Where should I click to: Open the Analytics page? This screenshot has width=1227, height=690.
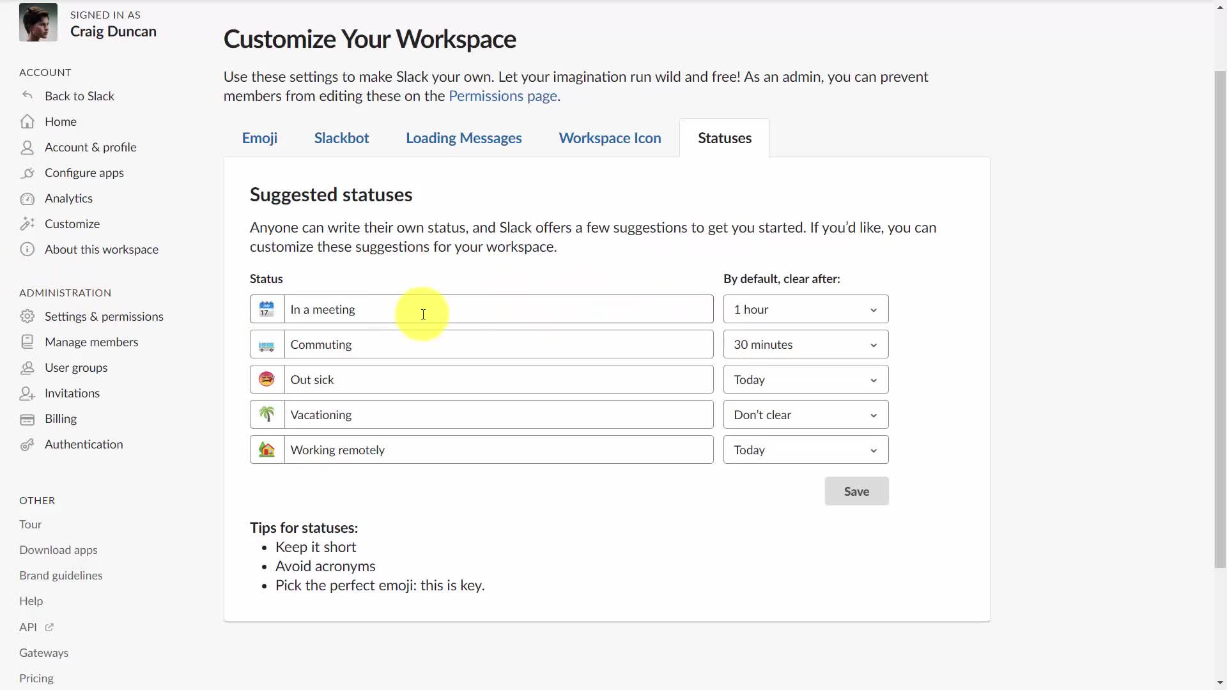point(68,198)
